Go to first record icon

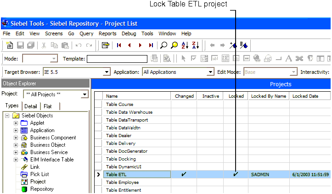[x=119, y=45]
